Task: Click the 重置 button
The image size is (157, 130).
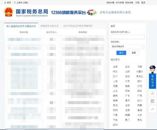Action: [134, 53]
